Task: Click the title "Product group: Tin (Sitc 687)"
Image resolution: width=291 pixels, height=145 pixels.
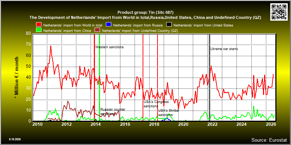Action: (145, 13)
